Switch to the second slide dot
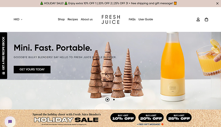 [114, 100]
